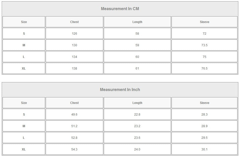Click the "Measurement In CM" table title
239x156 pixels.
pos(120,9)
